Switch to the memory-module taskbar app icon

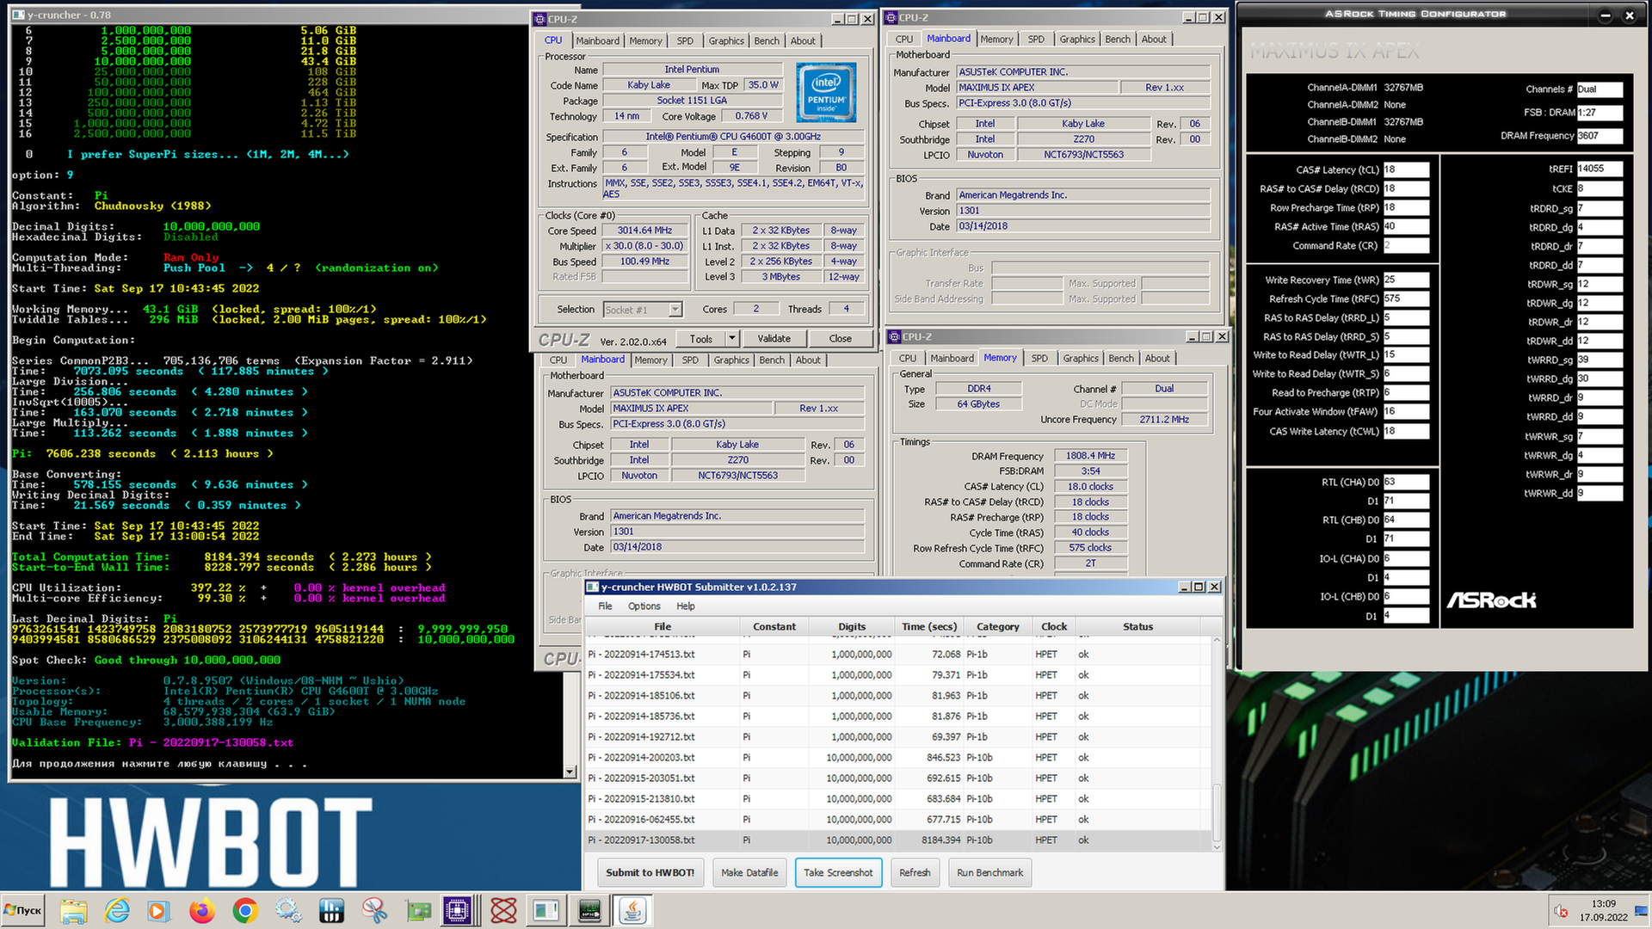pos(589,910)
